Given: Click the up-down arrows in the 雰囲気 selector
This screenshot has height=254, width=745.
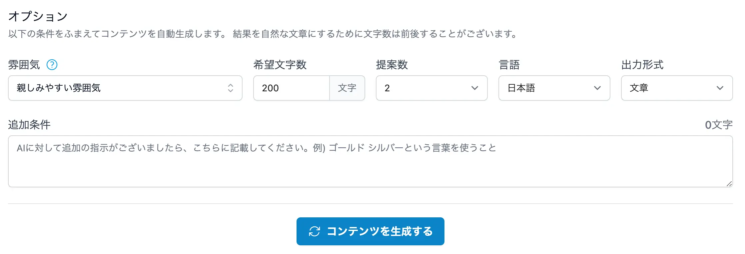Looking at the screenshot, I should click(230, 88).
